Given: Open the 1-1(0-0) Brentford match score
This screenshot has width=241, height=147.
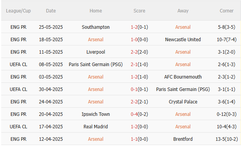Looking at the screenshot, I should (139, 139).
